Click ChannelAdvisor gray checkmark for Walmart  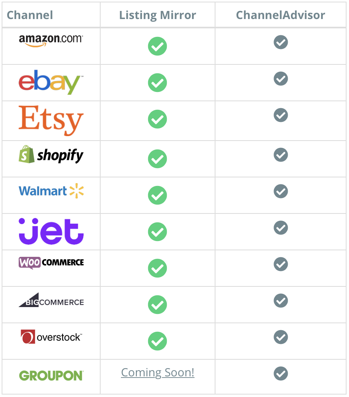[x=281, y=191]
